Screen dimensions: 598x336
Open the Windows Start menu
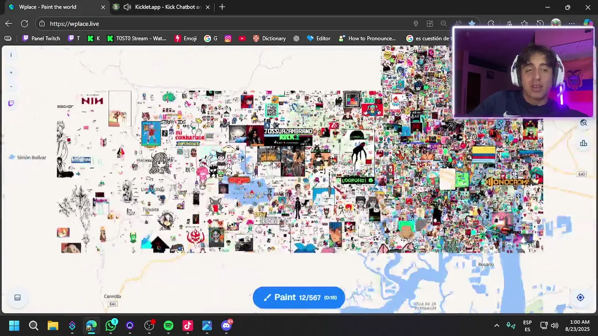click(14, 325)
